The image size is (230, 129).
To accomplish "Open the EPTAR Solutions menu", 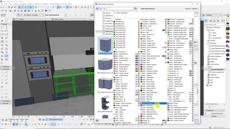I will [55, 4].
